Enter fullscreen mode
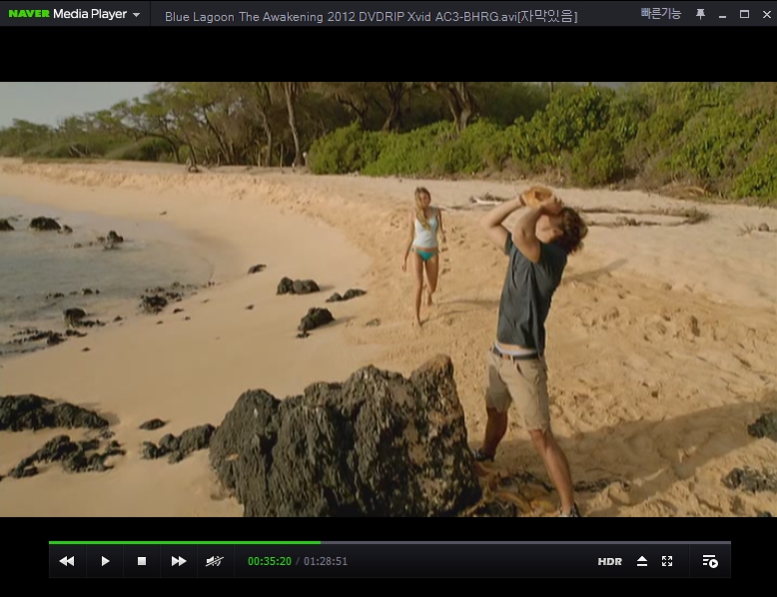777x597 pixels. (x=667, y=561)
